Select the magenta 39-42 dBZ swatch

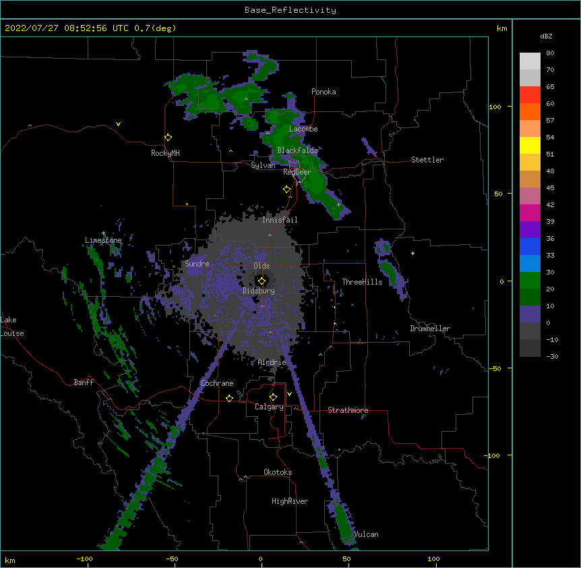pyautogui.click(x=530, y=212)
